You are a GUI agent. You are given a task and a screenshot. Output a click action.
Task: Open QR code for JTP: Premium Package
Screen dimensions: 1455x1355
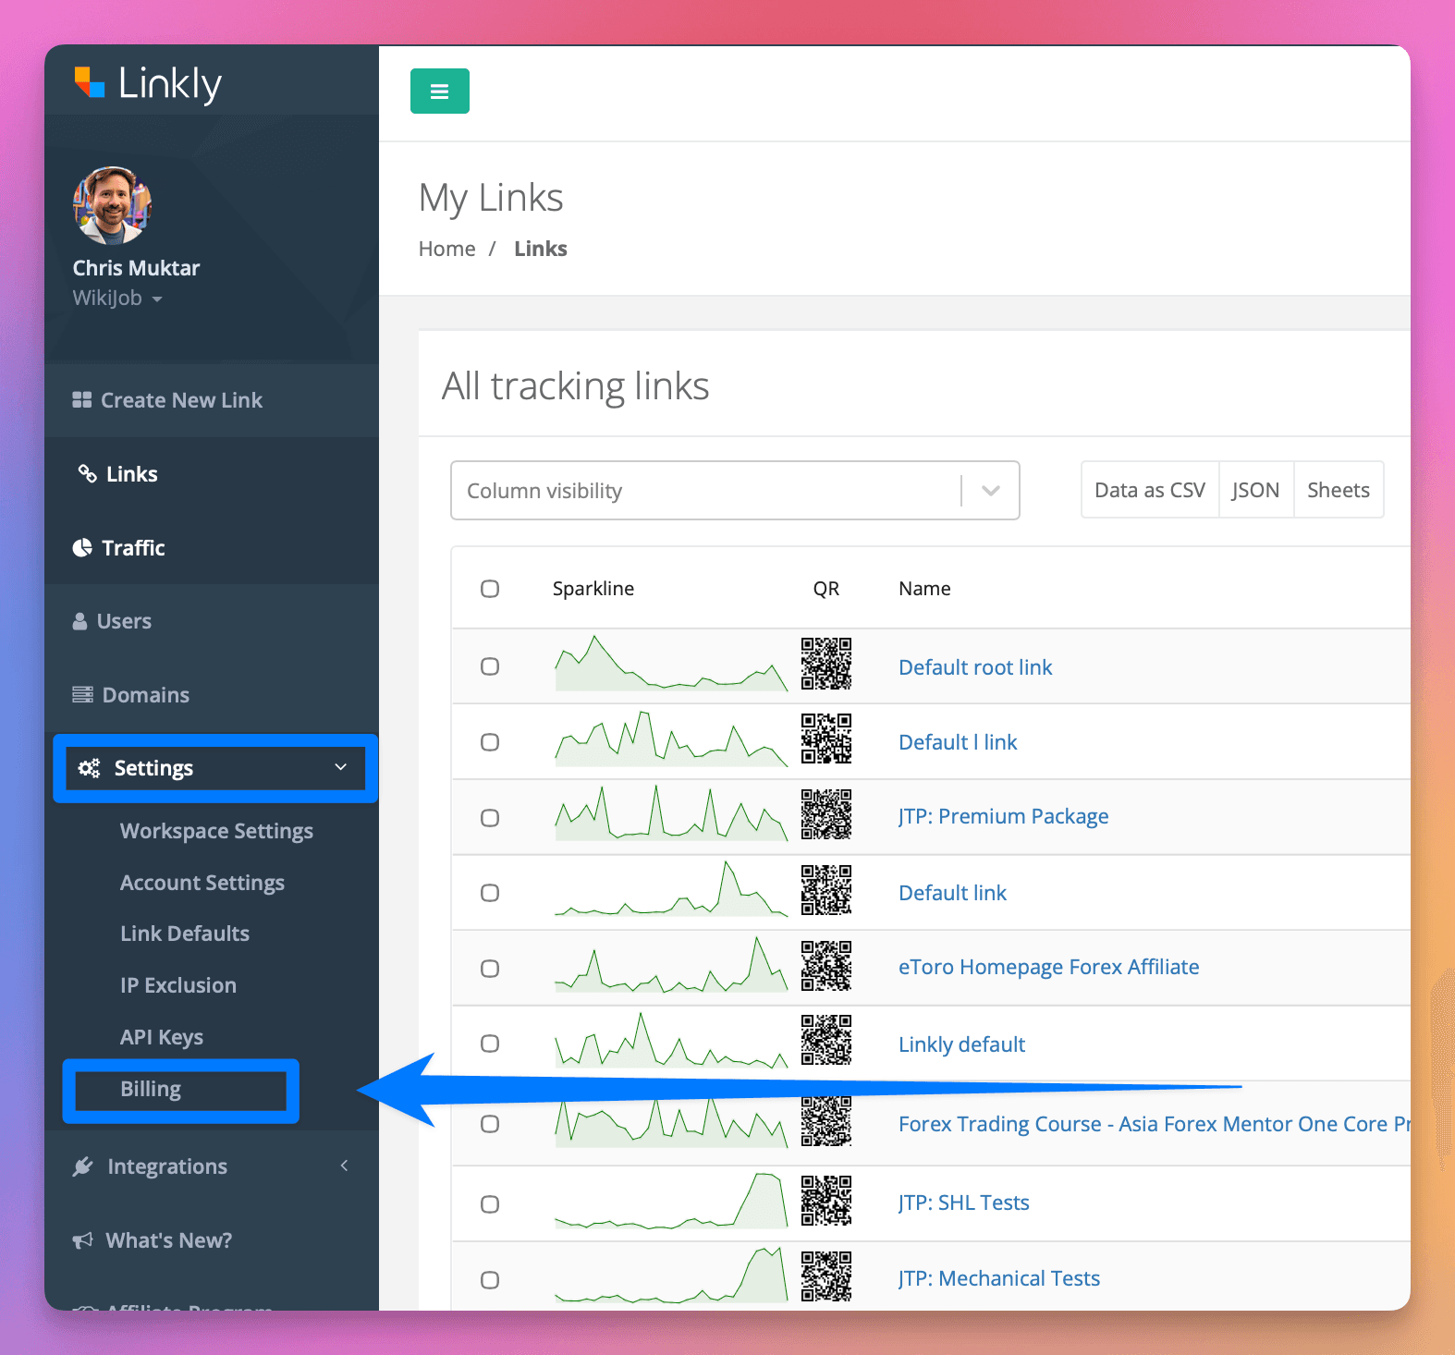click(x=825, y=814)
